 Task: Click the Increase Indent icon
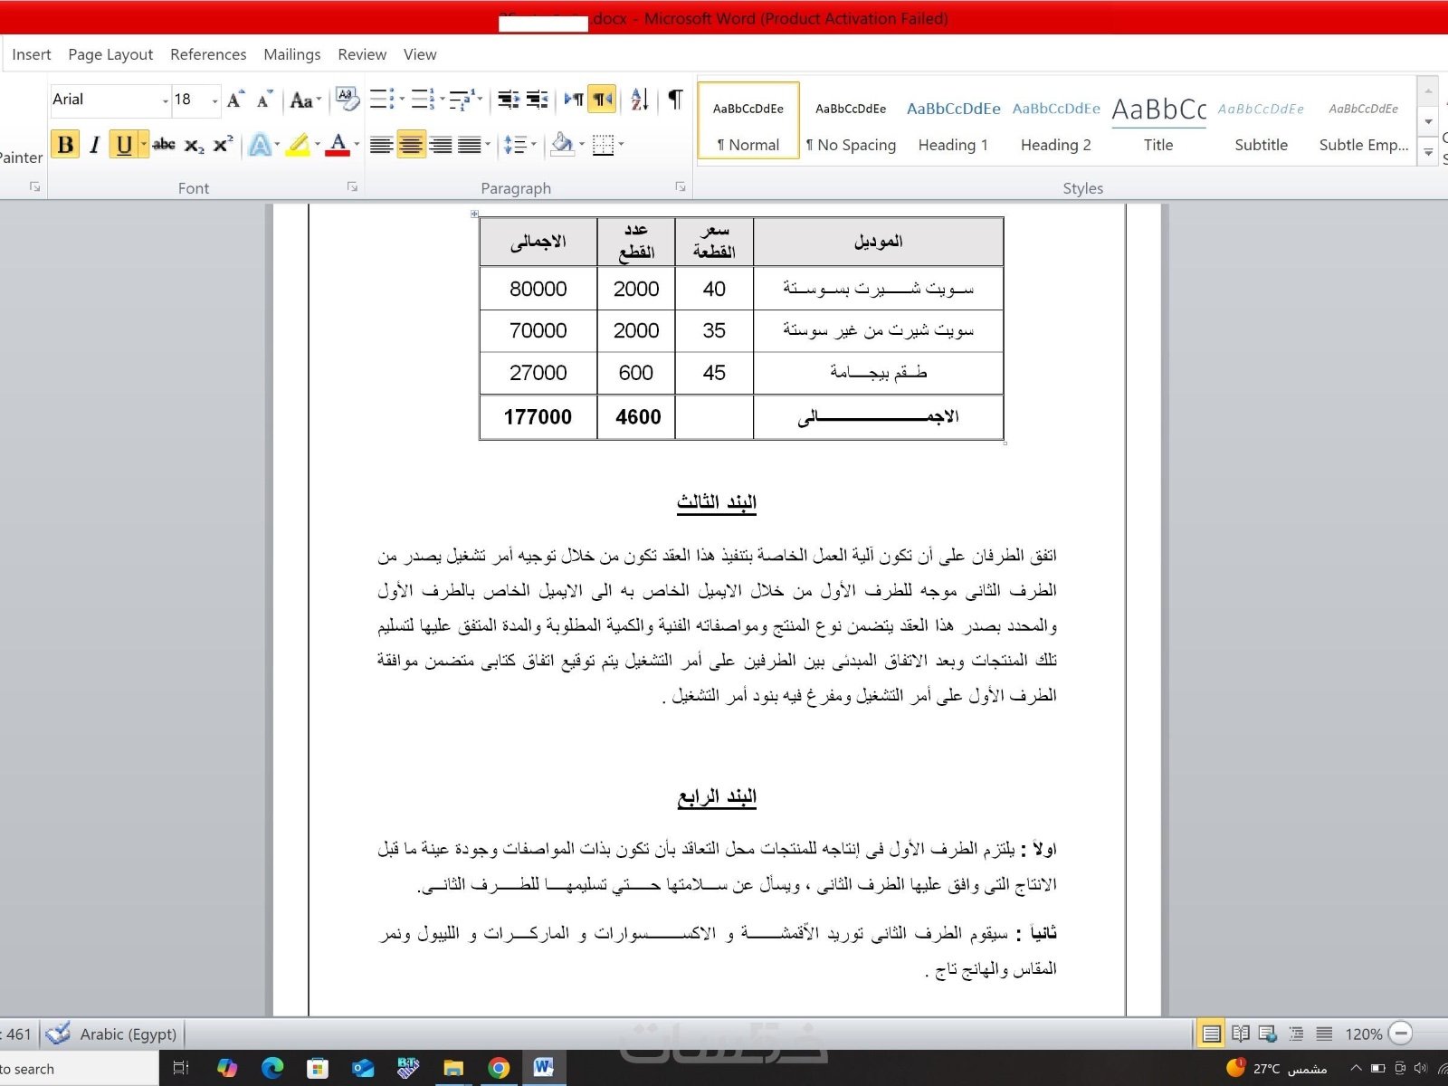tap(538, 100)
